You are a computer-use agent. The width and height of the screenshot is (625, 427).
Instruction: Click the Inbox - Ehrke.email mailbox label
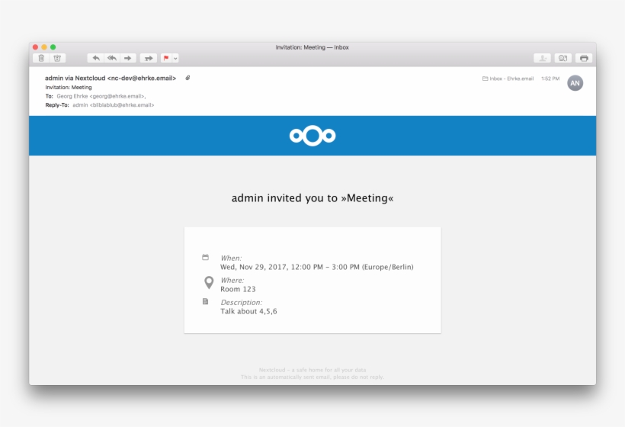pos(511,79)
